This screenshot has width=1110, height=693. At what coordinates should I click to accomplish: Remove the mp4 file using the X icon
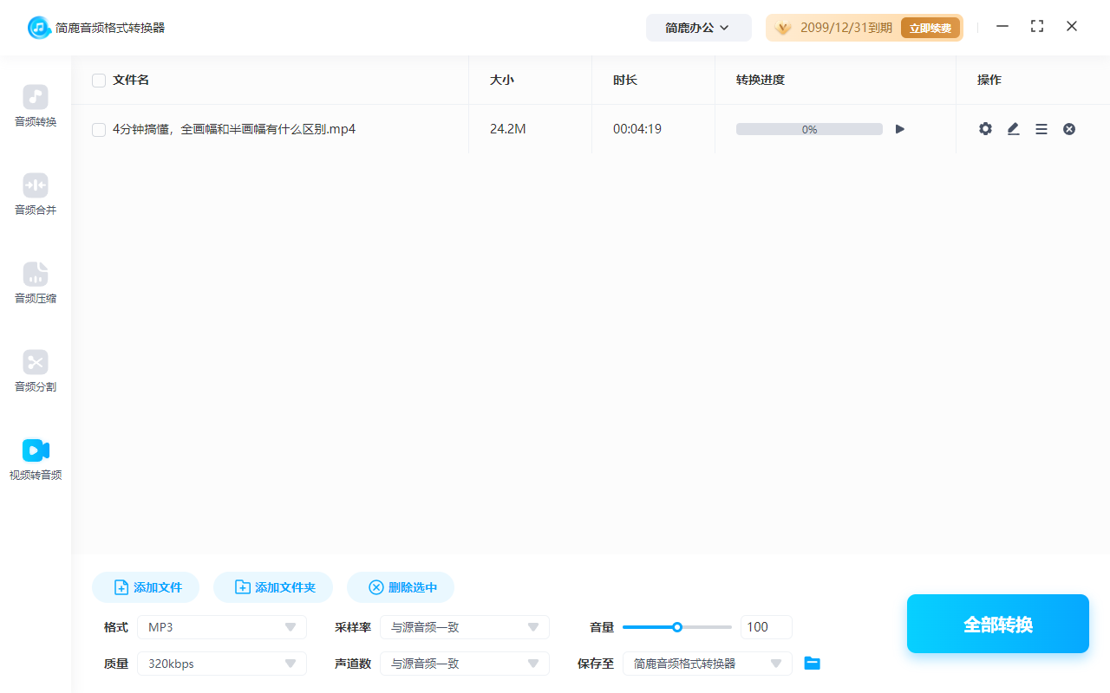click(x=1068, y=128)
